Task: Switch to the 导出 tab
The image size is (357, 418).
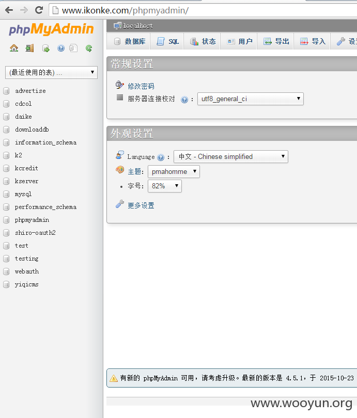Action: pos(275,41)
